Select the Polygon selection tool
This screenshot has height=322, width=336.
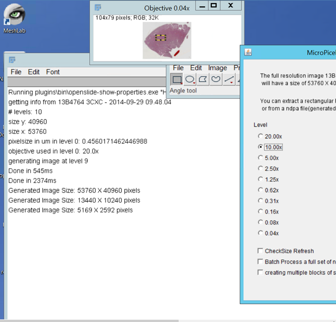tap(203, 80)
